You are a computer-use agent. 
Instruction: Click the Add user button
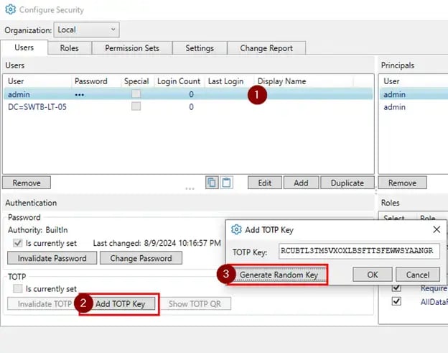point(301,183)
